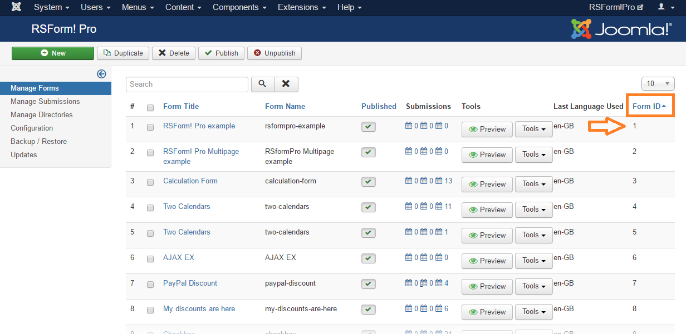Clear the search with the X button
The height and width of the screenshot is (334, 686).
[x=286, y=84]
